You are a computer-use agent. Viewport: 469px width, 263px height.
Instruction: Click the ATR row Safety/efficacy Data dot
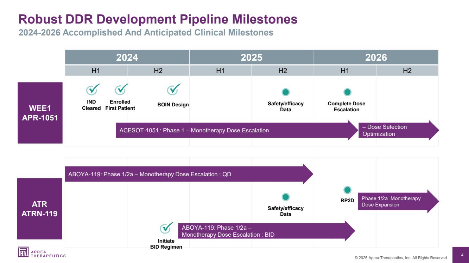point(285,197)
